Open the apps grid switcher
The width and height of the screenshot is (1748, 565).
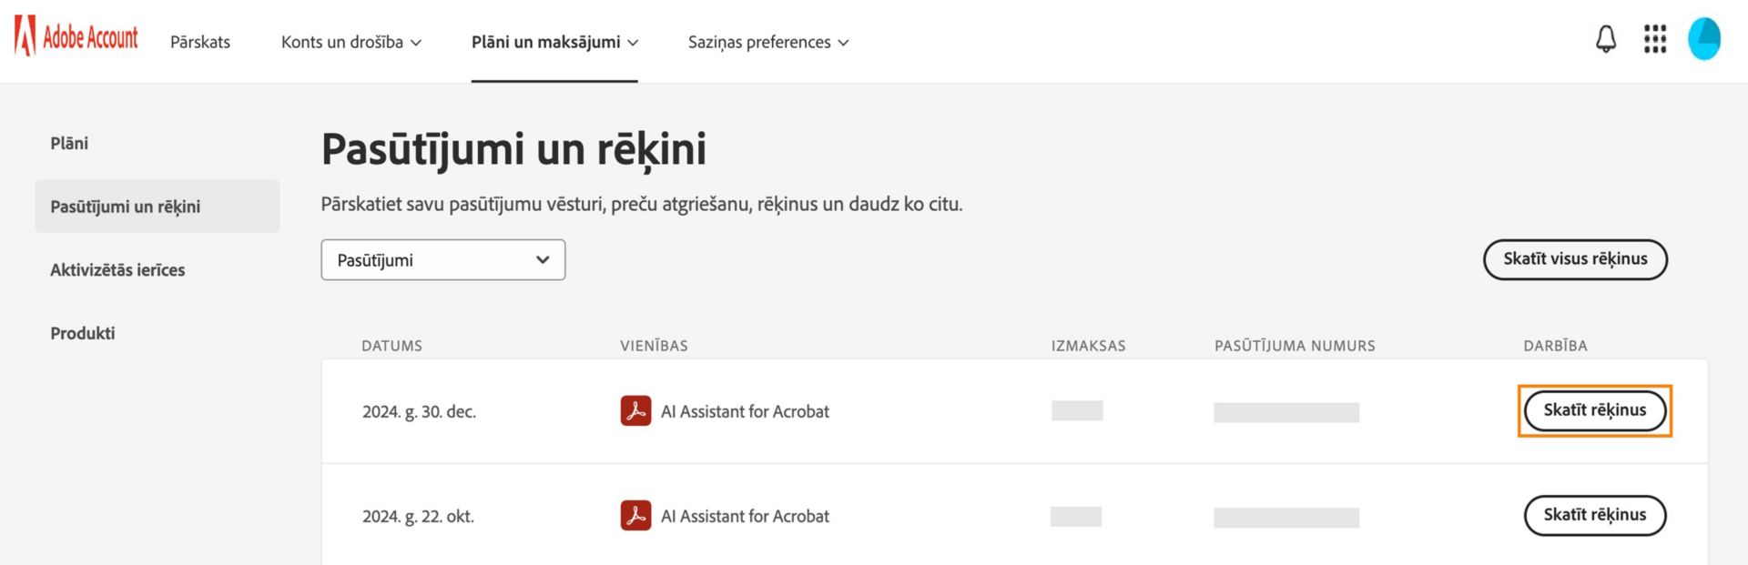[1654, 39]
